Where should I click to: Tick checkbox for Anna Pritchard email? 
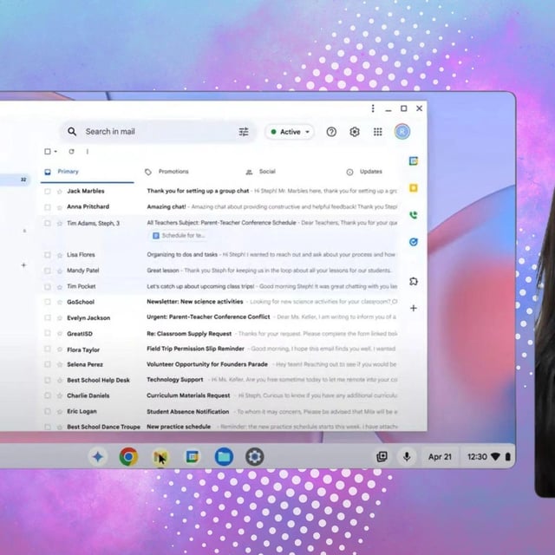click(48, 207)
